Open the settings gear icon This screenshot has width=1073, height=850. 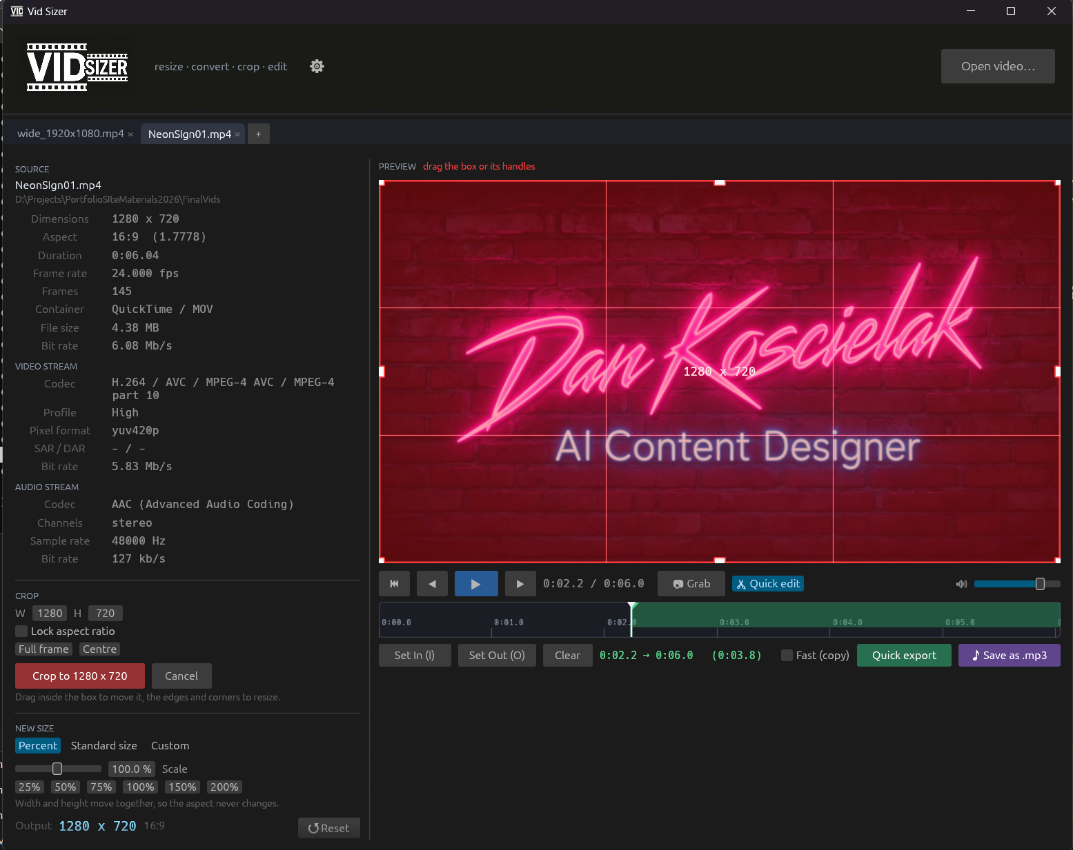click(317, 66)
